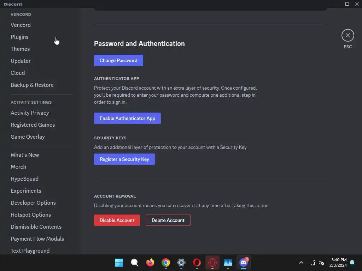Open Windows Start menu icon
Viewport: 362px width, 271px height.
(x=119, y=263)
